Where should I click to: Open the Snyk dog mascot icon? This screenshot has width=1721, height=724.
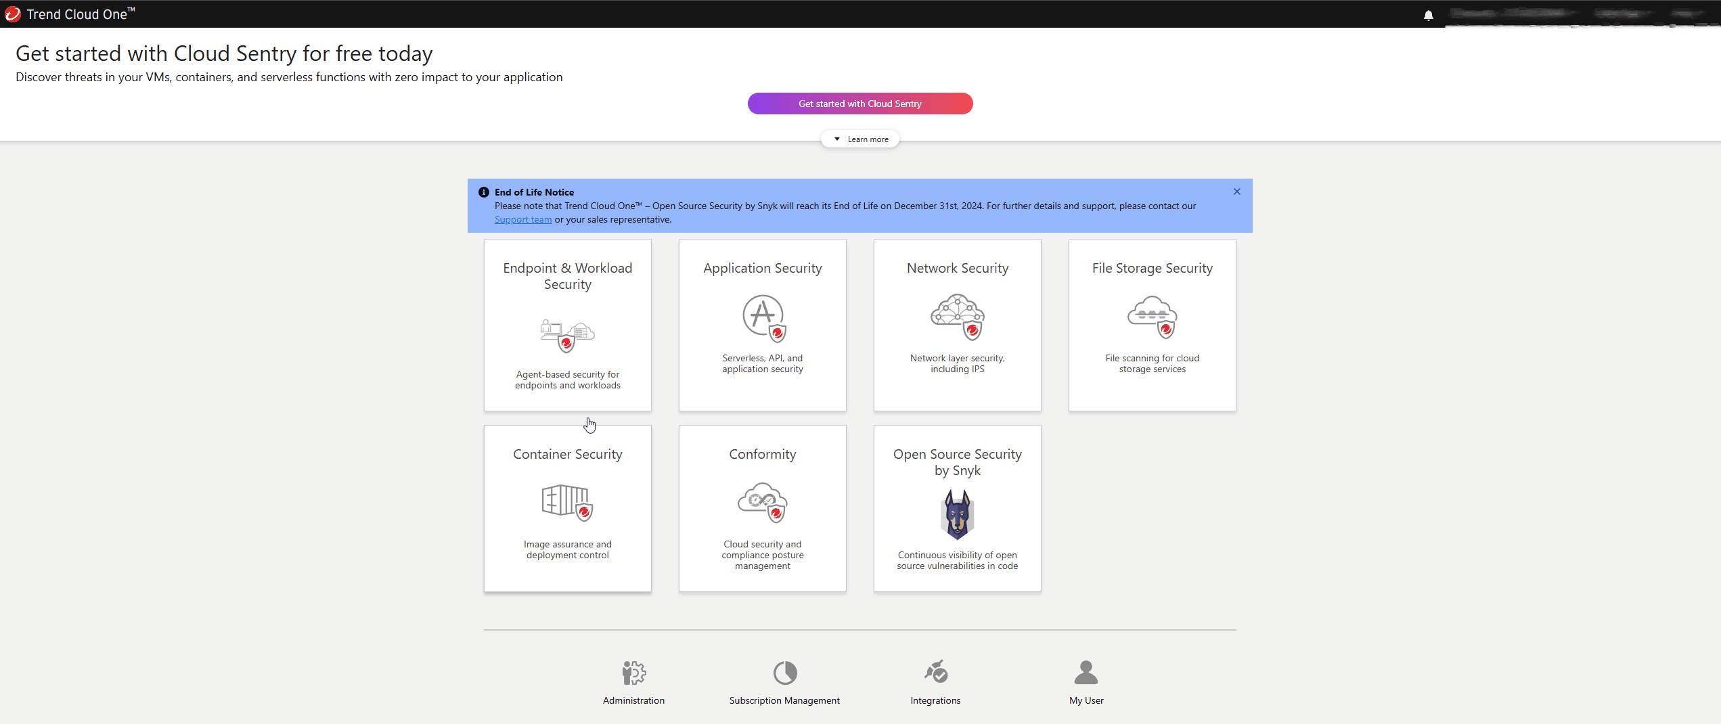point(957,514)
